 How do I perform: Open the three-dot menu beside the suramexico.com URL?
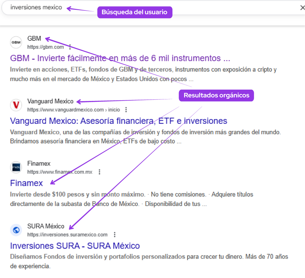click(x=115, y=235)
